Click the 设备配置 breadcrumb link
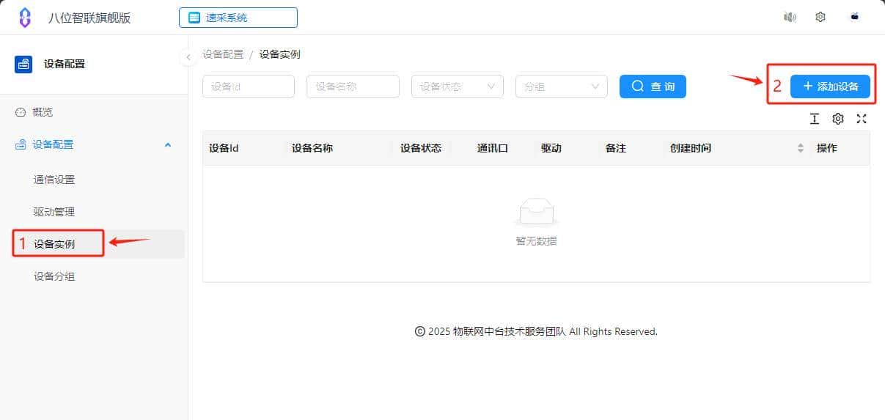 click(223, 54)
